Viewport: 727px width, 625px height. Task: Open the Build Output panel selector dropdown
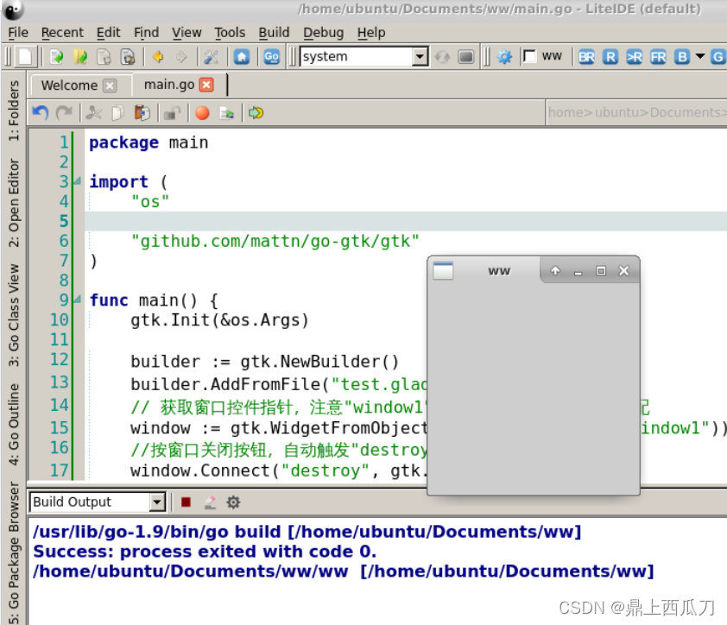click(159, 502)
